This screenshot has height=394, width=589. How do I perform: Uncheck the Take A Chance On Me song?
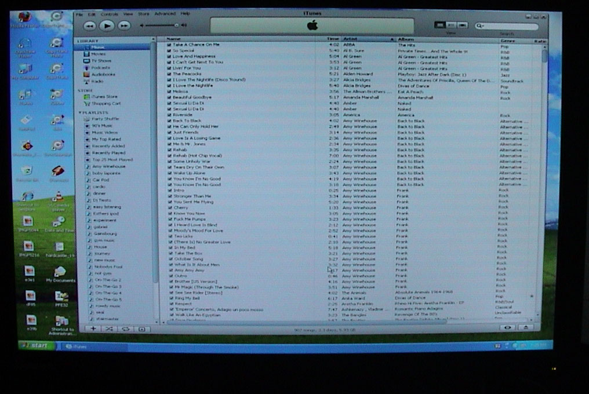(x=169, y=45)
